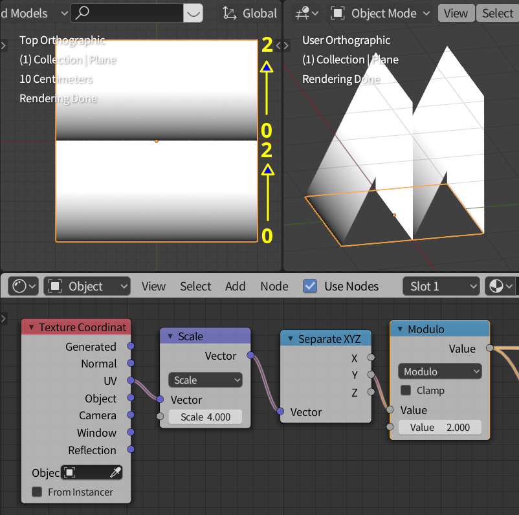Click the Window output socket
The height and width of the screenshot is (515, 519).
[x=131, y=432]
